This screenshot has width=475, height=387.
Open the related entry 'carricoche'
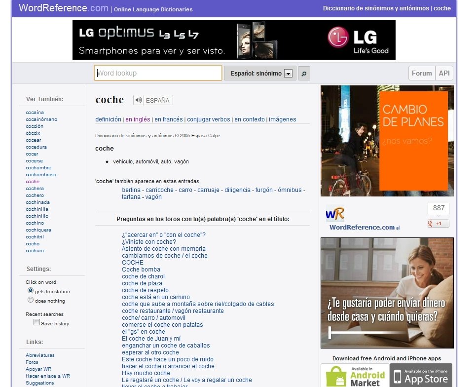[160, 190]
